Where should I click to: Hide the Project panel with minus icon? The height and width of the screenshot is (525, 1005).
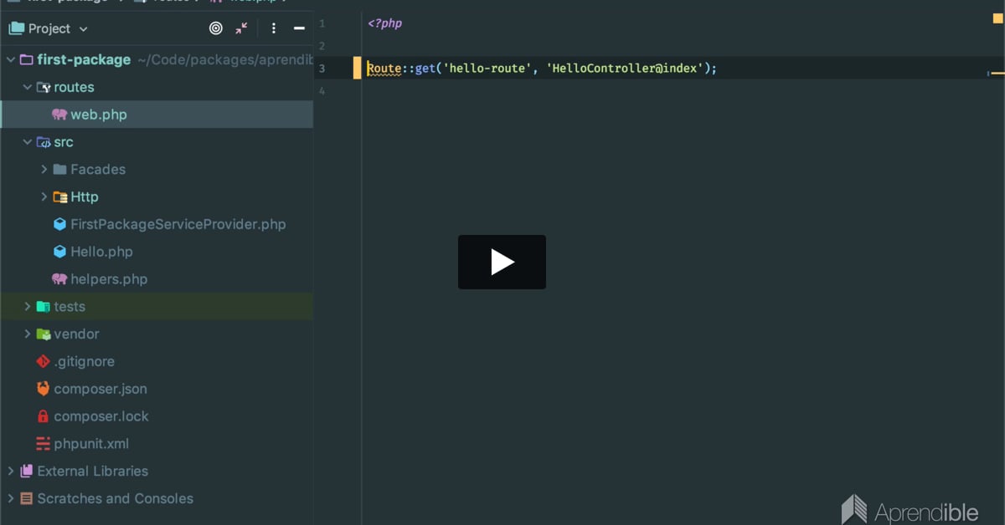(x=299, y=28)
